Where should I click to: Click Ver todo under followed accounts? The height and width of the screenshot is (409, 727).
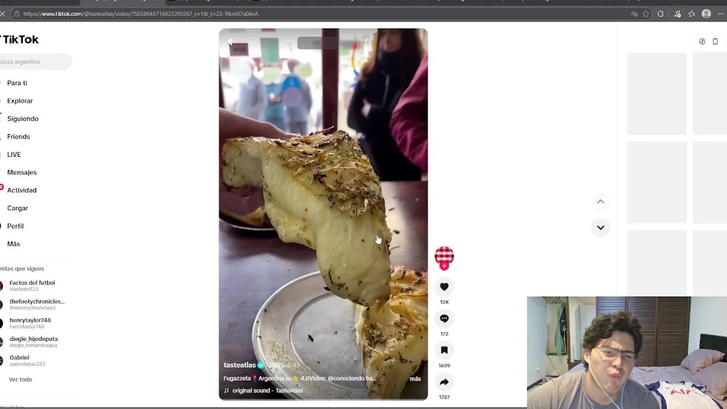coord(20,379)
